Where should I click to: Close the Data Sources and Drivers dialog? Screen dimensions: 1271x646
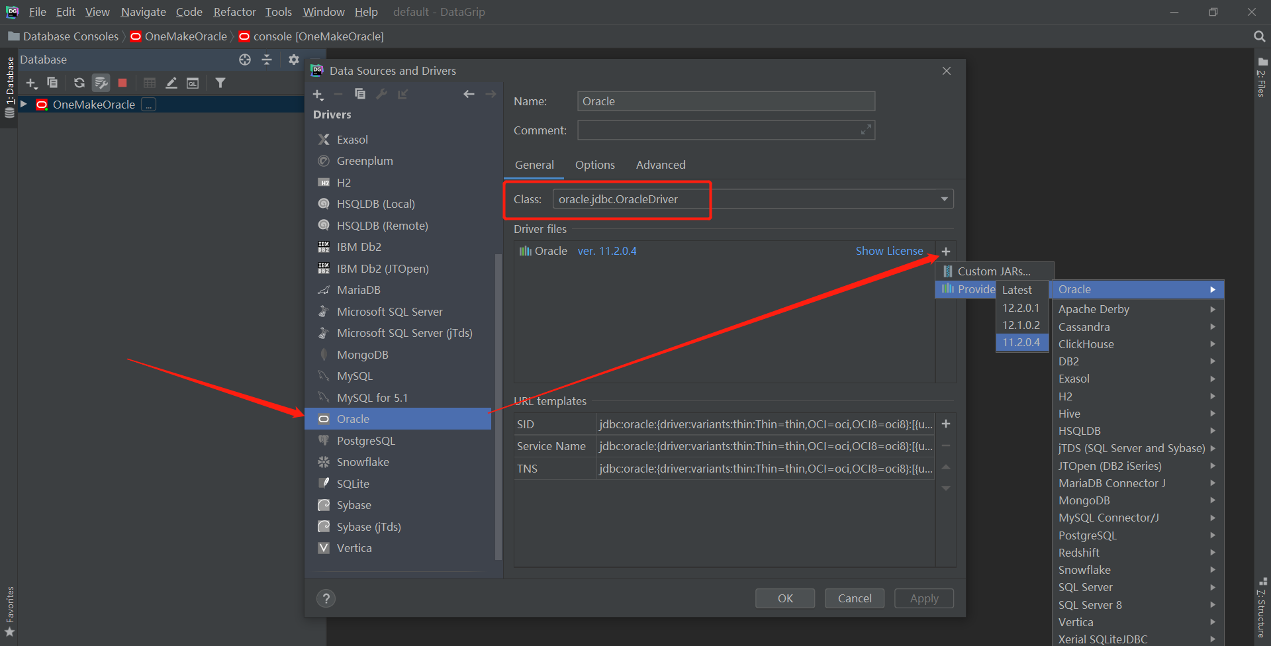click(947, 71)
